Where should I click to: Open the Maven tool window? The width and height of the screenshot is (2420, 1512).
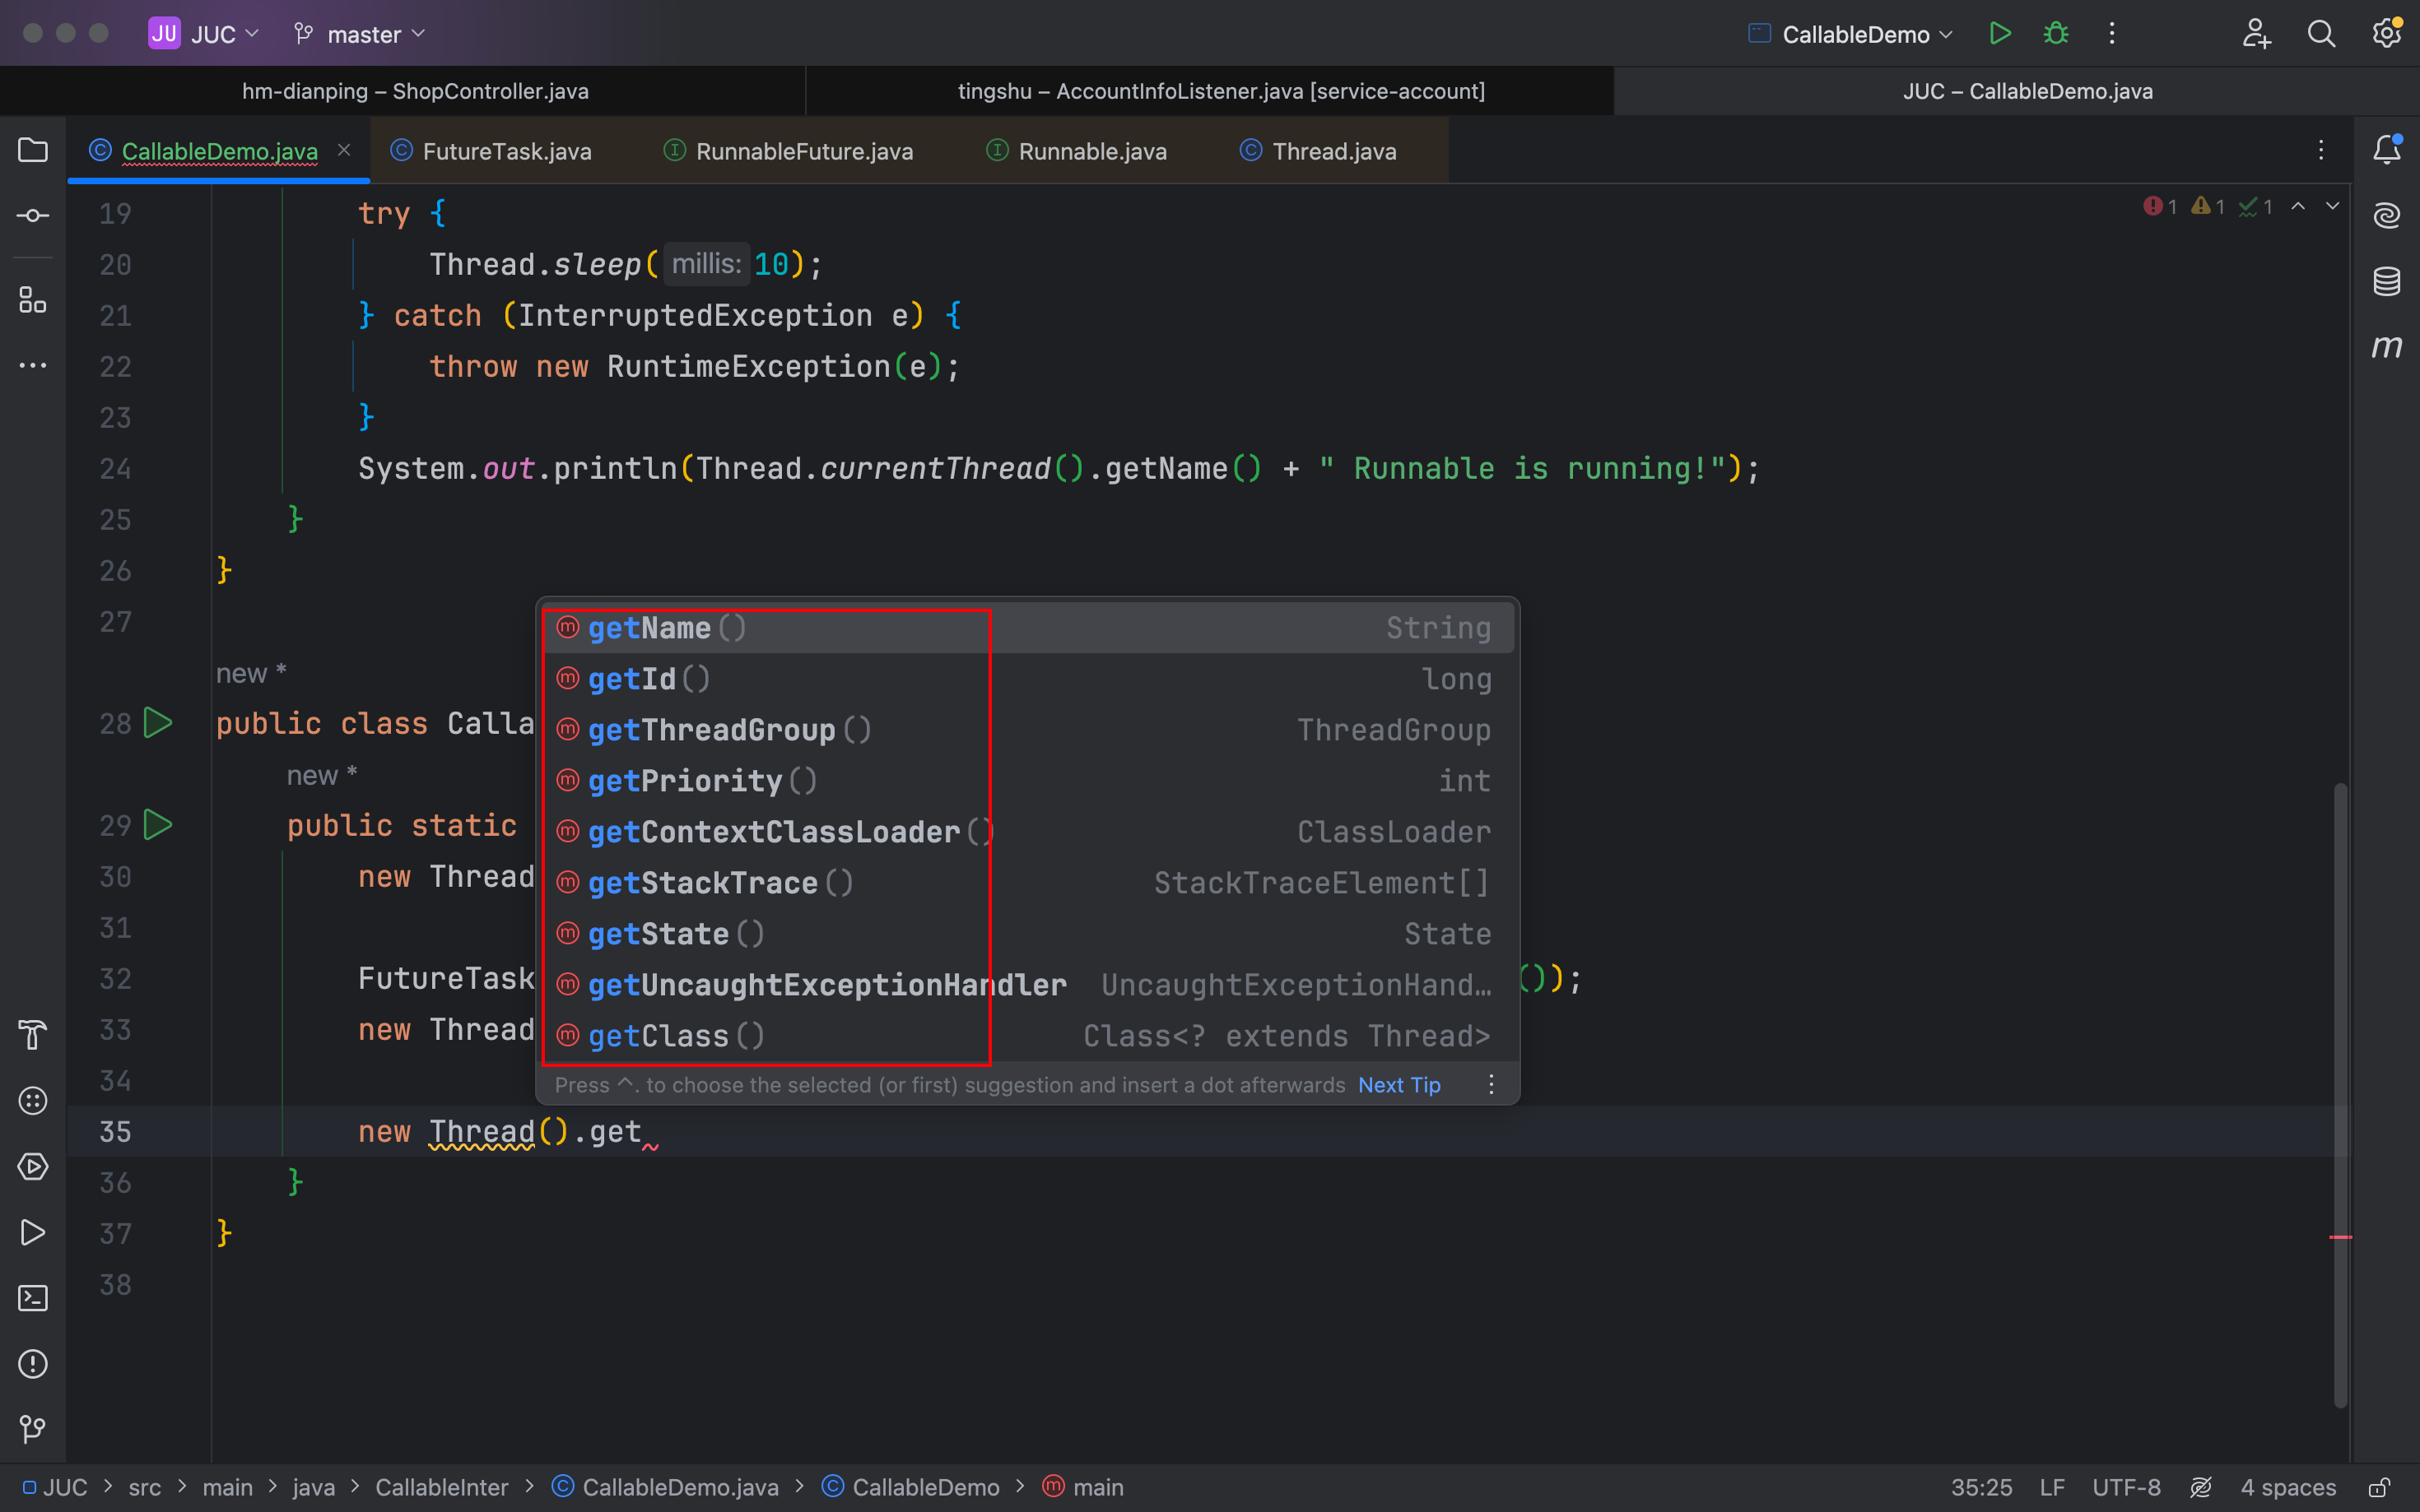(x=2387, y=347)
